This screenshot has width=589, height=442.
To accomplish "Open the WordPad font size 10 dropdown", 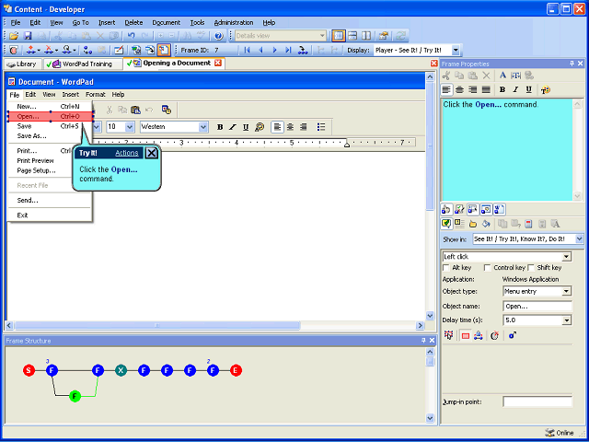I will click(130, 127).
